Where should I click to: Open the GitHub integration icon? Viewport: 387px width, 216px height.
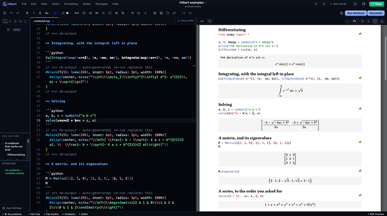click(x=363, y=4)
